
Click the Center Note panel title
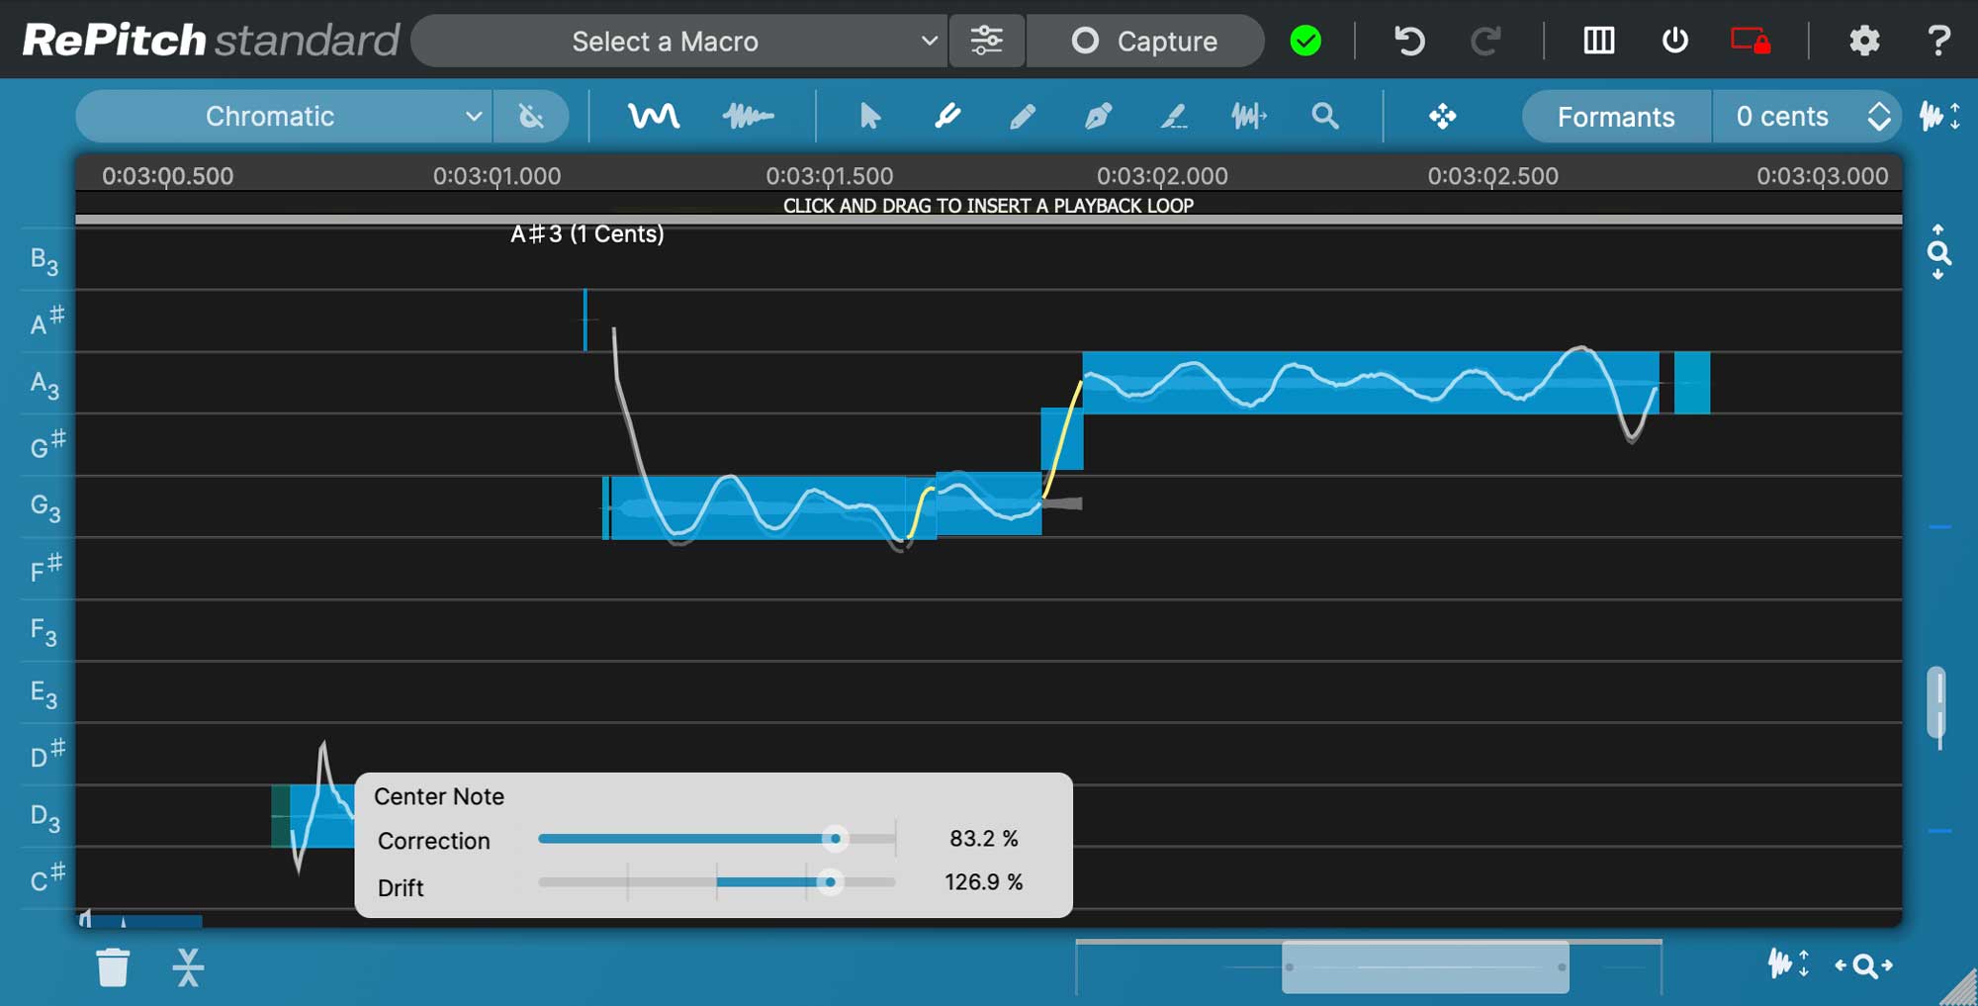pos(439,796)
